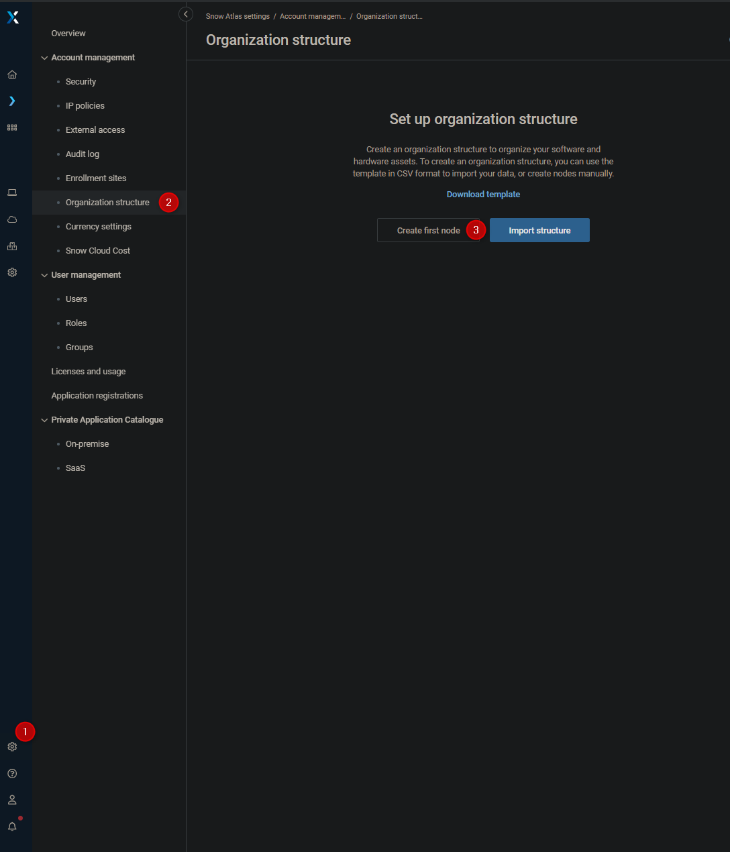Collapse the Account management section chevron
This screenshot has width=730, height=852.
[x=44, y=58]
